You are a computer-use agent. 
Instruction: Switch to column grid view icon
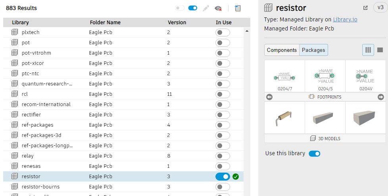point(368,50)
